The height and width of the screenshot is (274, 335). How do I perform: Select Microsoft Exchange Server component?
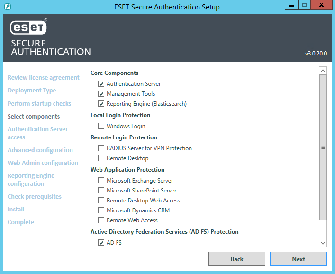pos(101,181)
